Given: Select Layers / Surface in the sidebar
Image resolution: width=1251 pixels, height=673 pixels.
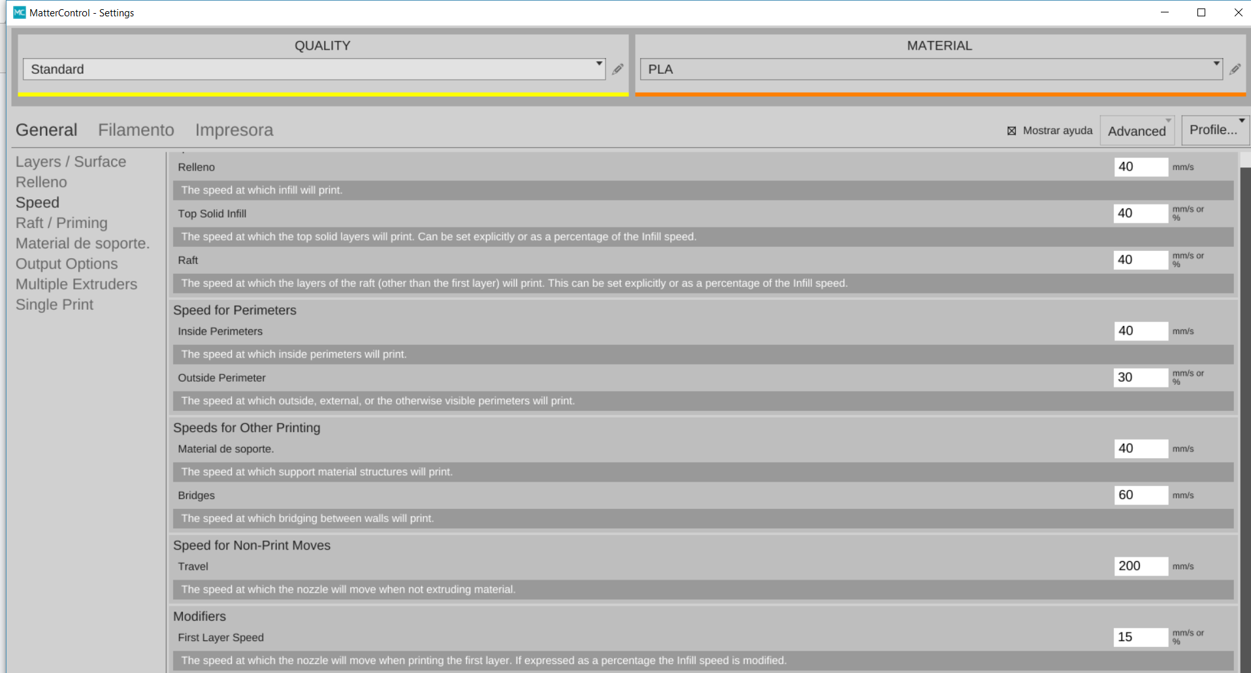Looking at the screenshot, I should point(71,161).
